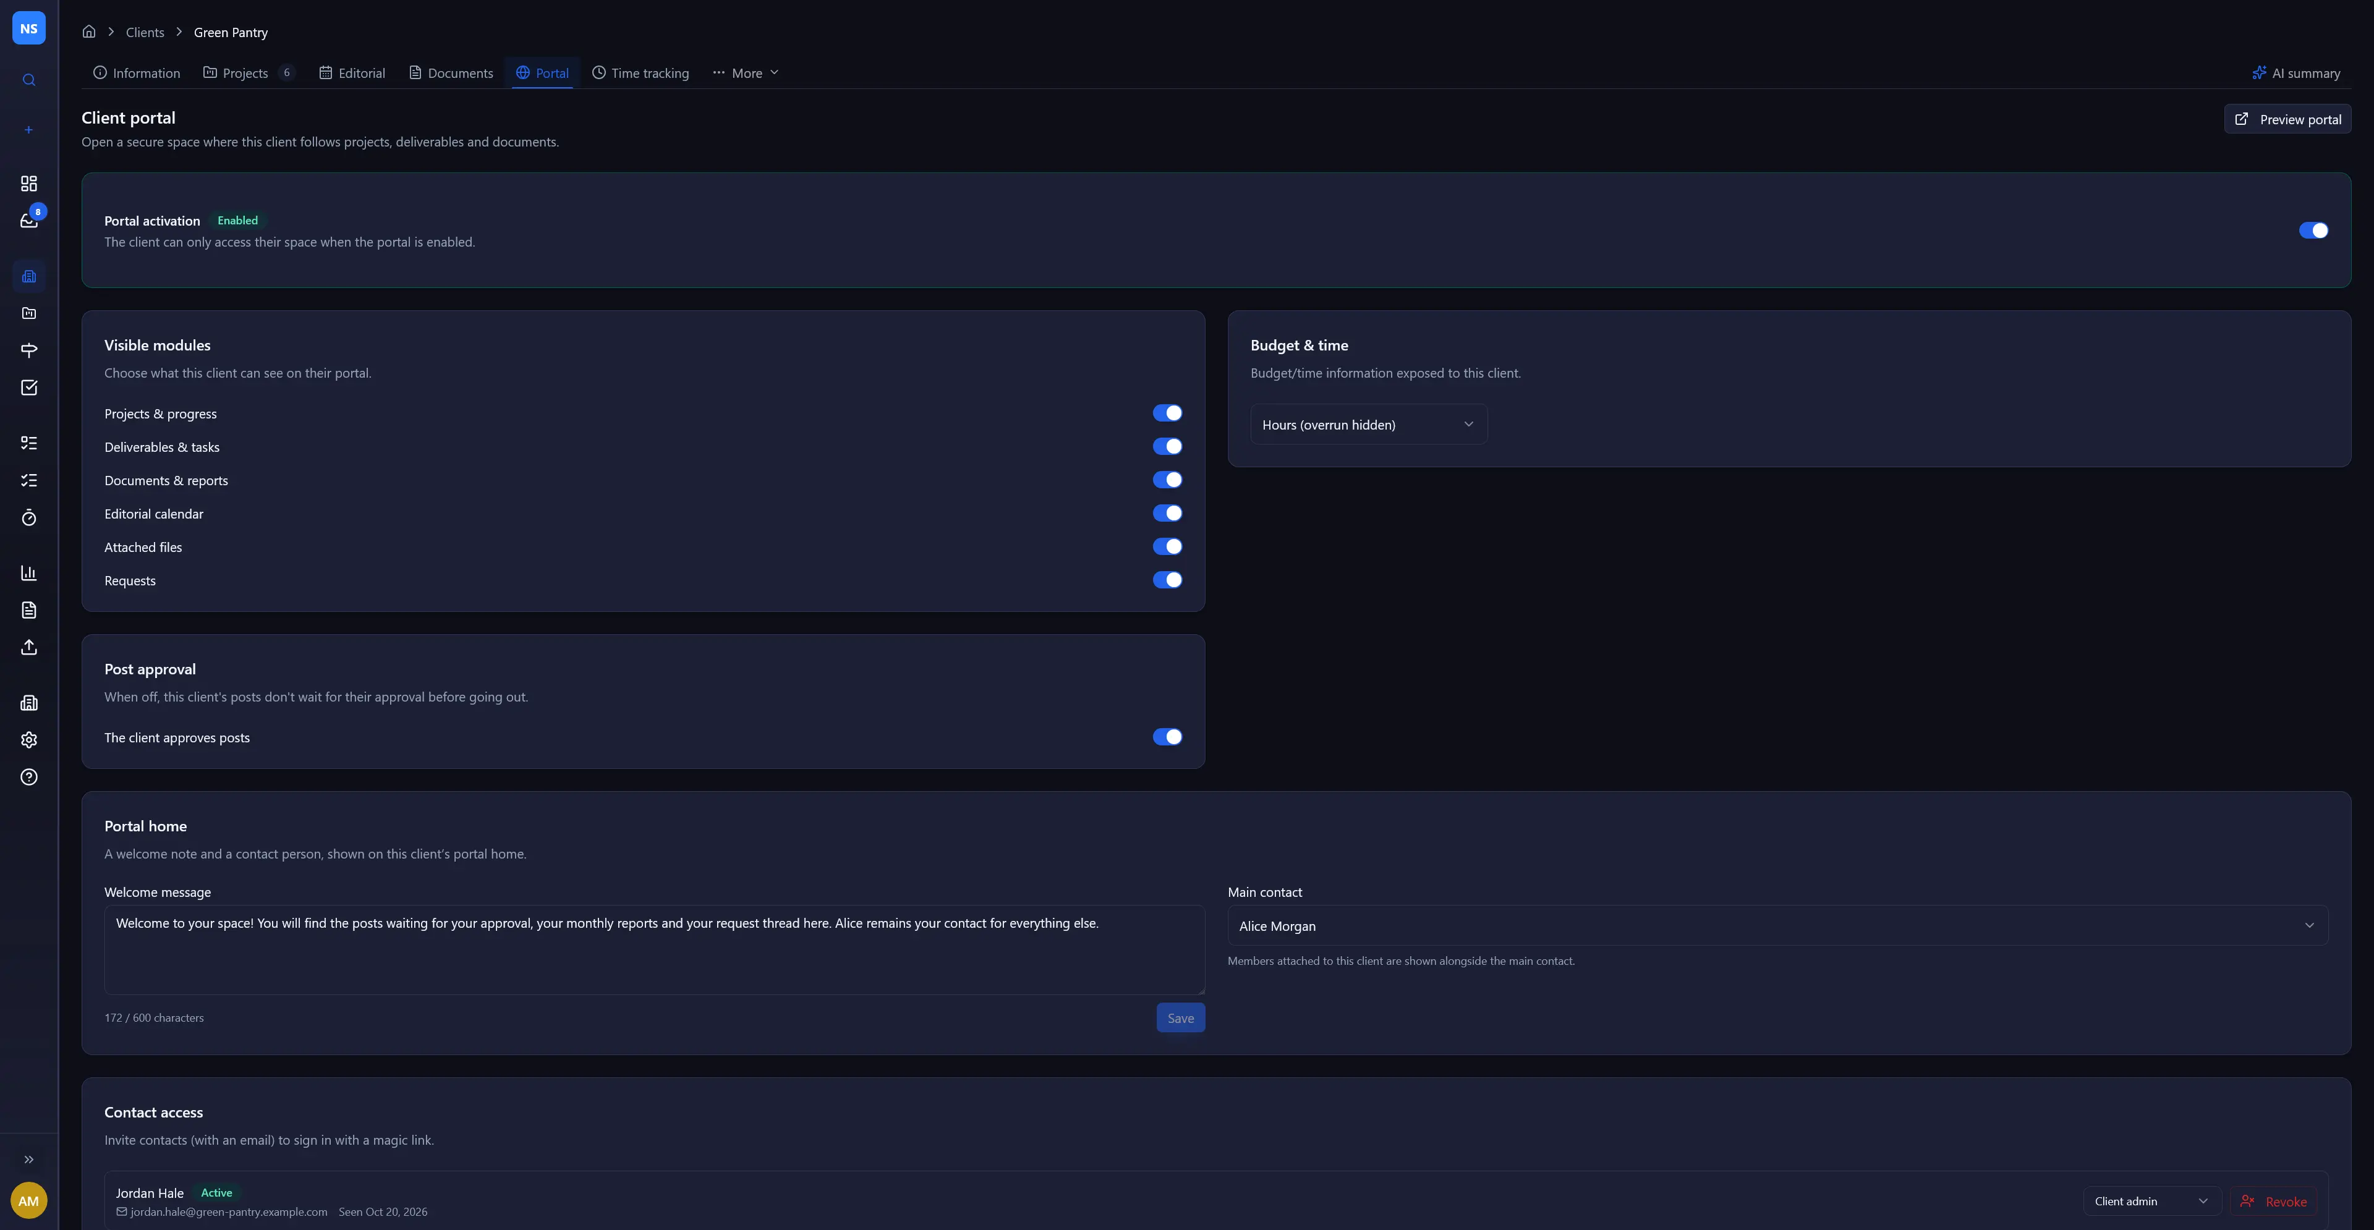Click the plus icon in sidebar
This screenshot has width=2374, height=1230.
[x=28, y=130]
